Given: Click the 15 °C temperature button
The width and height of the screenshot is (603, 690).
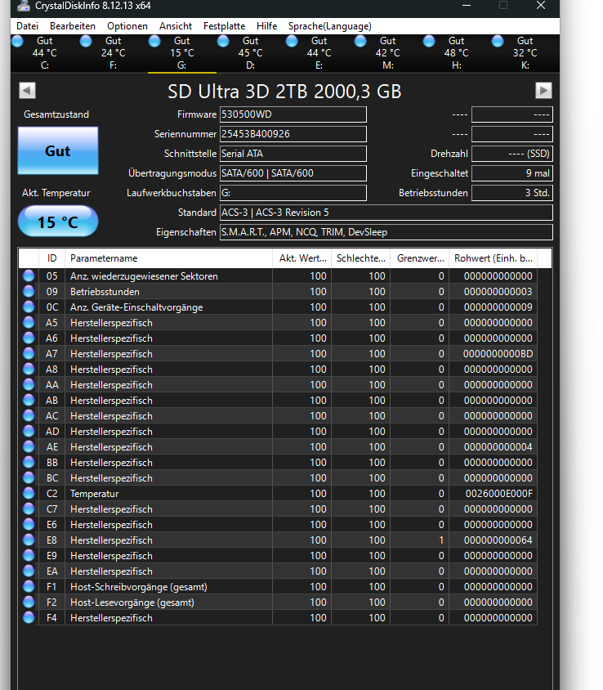Looking at the screenshot, I should click(x=58, y=222).
